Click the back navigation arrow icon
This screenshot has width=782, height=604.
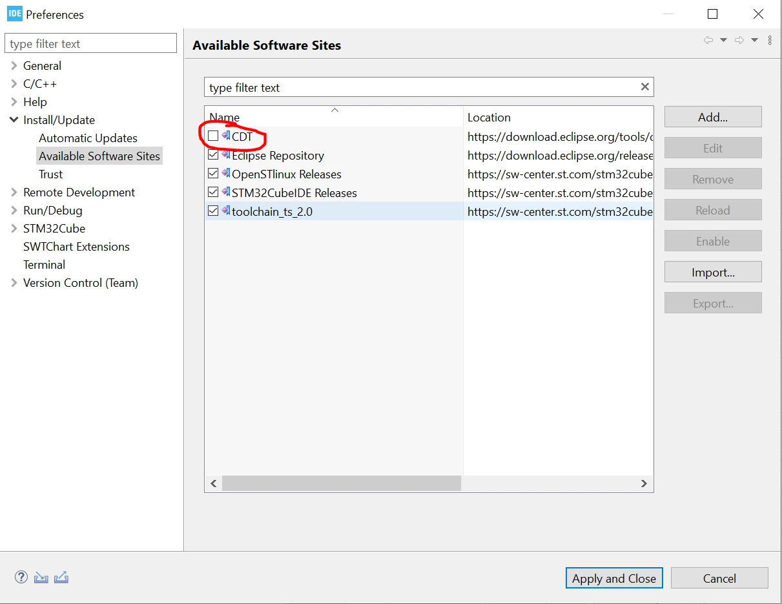click(x=708, y=40)
